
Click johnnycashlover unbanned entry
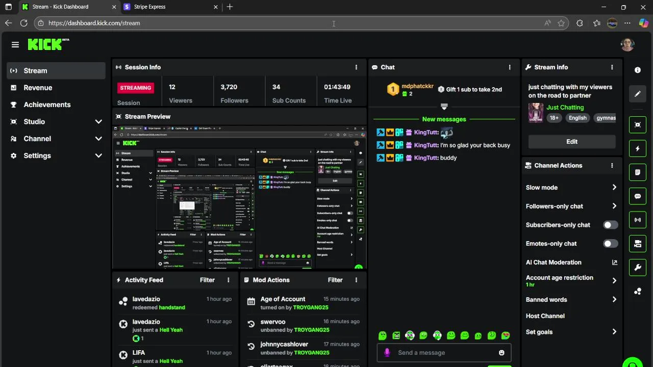tap(304, 348)
